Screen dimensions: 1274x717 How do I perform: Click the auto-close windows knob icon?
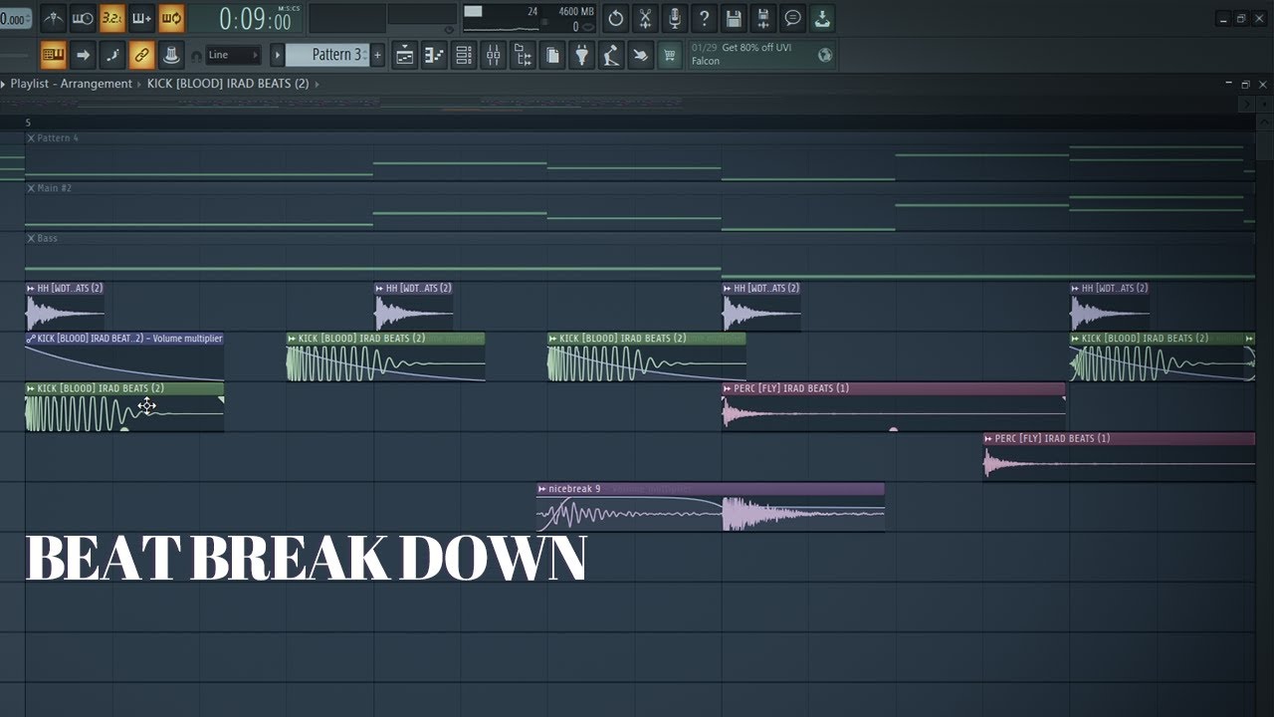171,55
